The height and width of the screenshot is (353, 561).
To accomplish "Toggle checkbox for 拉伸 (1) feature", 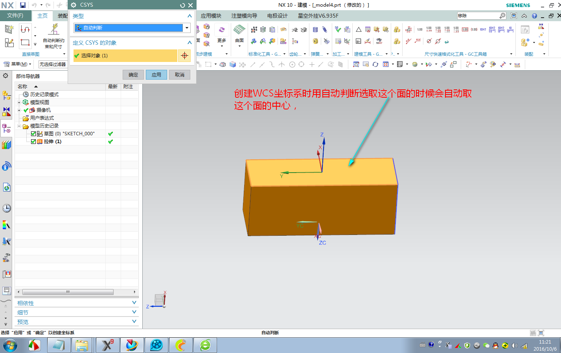I will point(33,142).
